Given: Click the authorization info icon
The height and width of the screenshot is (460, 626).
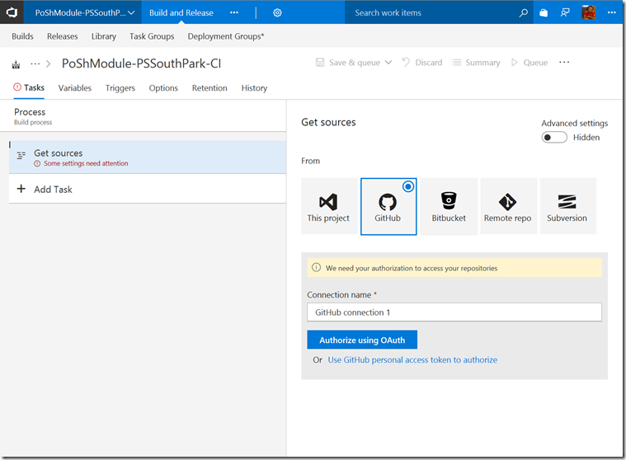Looking at the screenshot, I should 316,268.
